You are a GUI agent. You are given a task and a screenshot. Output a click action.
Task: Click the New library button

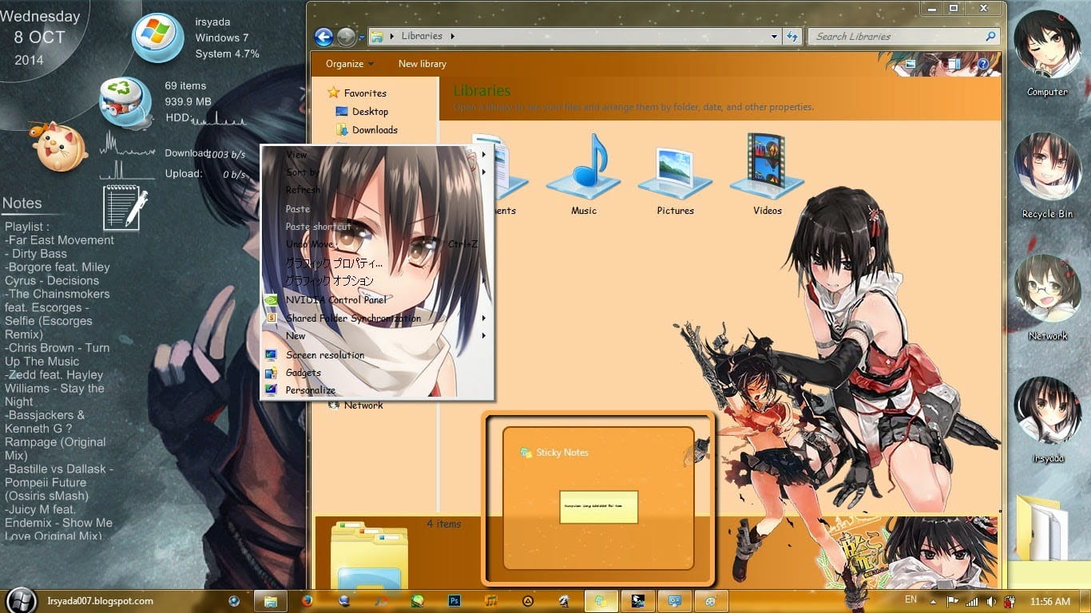(422, 64)
